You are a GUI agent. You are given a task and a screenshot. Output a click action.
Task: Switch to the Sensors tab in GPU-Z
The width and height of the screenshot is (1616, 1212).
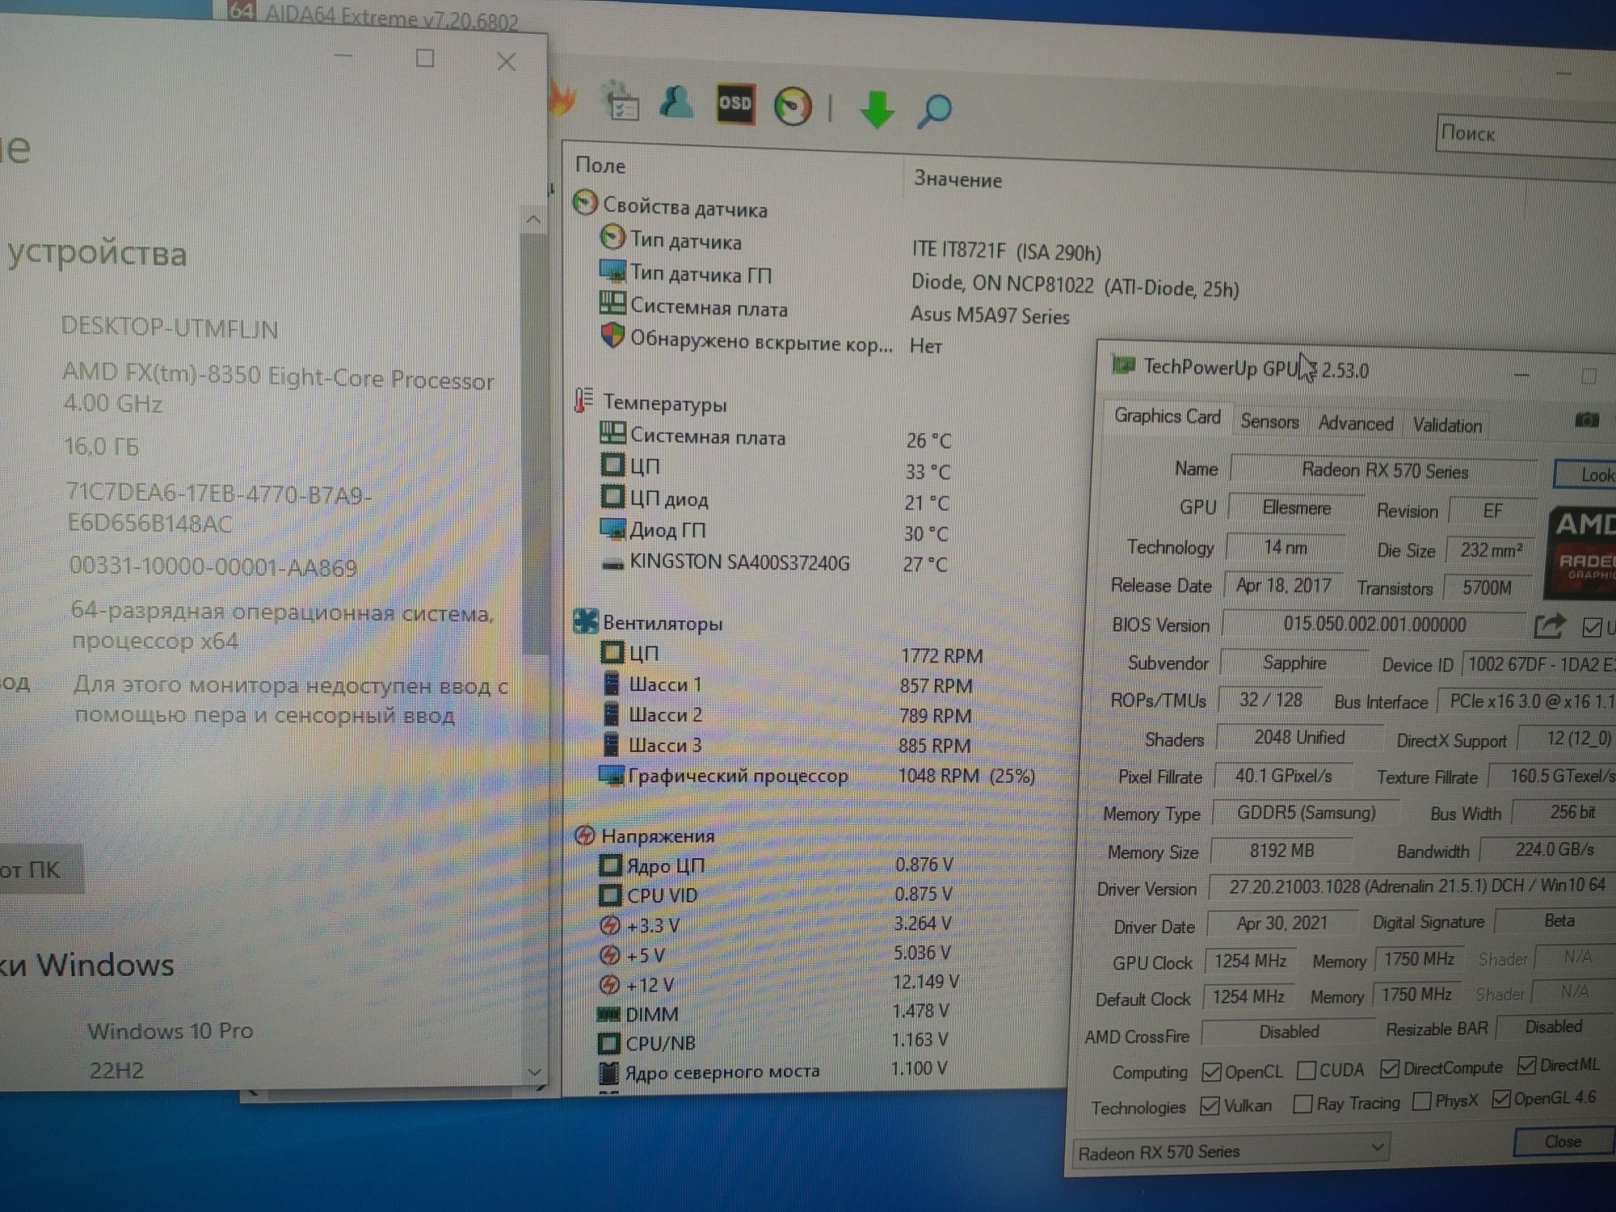pyautogui.click(x=1269, y=421)
